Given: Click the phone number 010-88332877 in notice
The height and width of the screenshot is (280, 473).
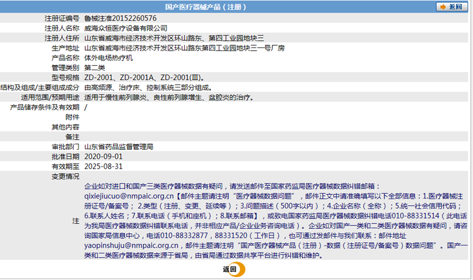Looking at the screenshot, I should [184, 235].
